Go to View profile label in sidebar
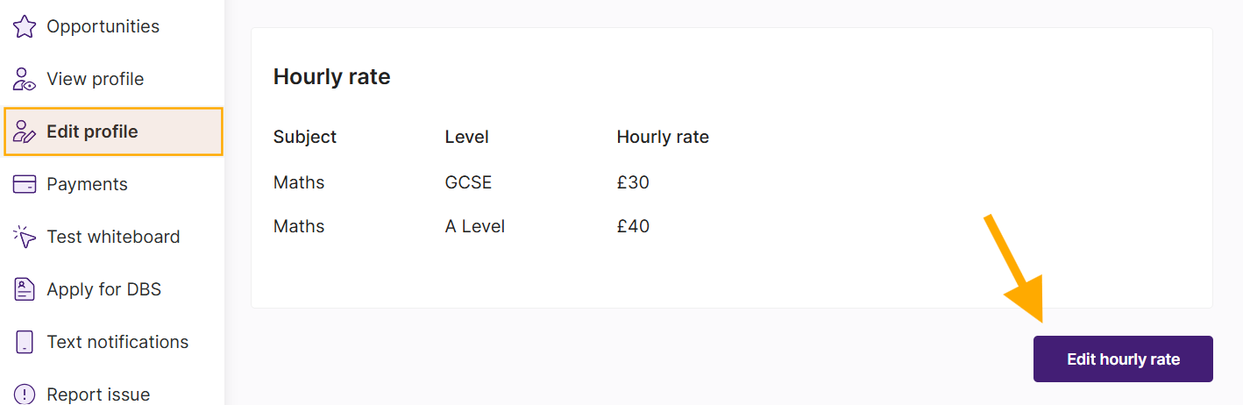This screenshot has height=405, width=1243. pos(96,79)
